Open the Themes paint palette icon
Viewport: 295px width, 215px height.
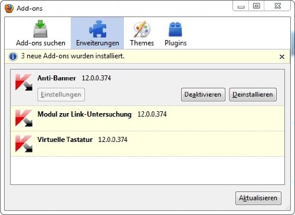[x=142, y=29]
